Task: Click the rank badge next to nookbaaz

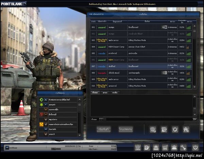Action: tap(7, 147)
